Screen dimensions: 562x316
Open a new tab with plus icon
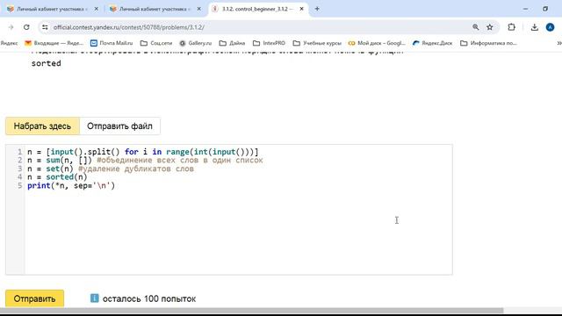(317, 9)
